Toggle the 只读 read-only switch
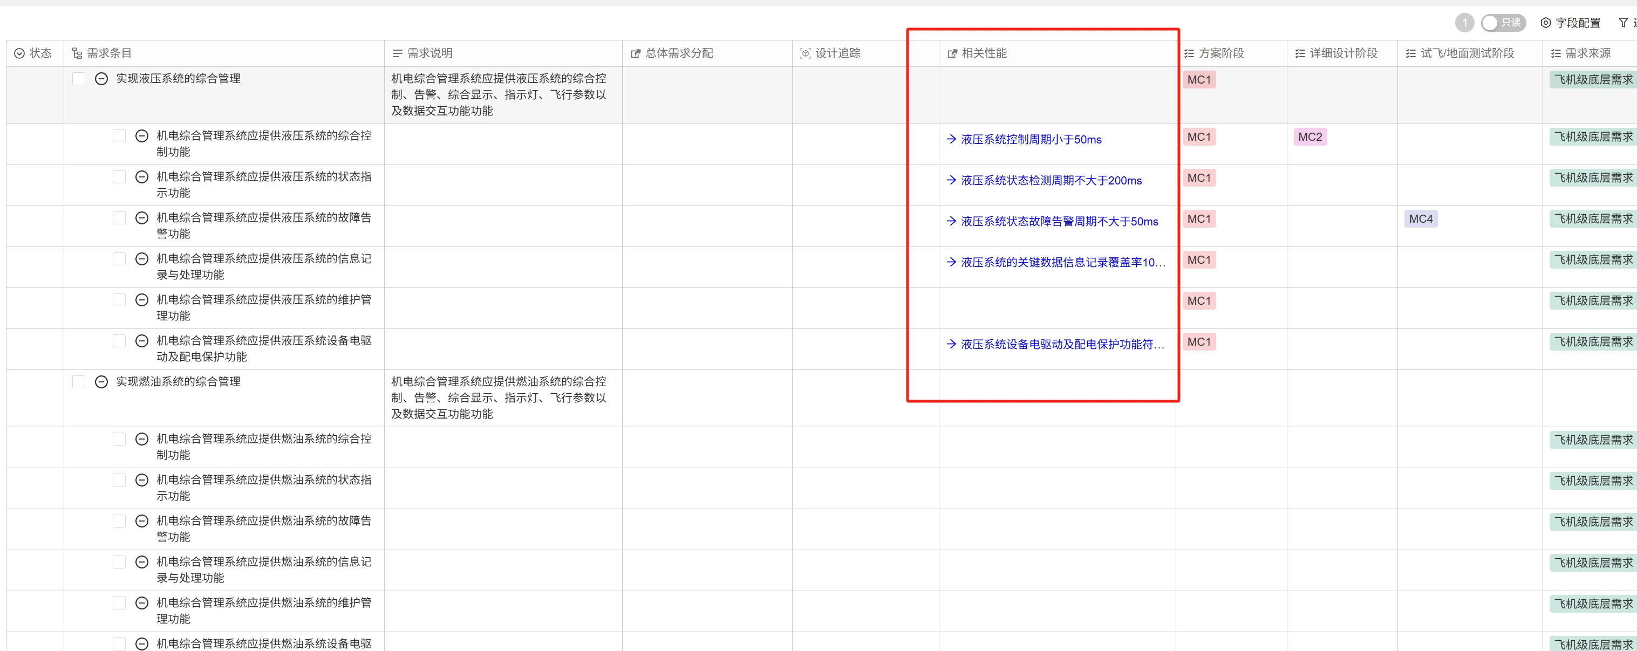Viewport: 1637px width, 651px height. 1503,23
